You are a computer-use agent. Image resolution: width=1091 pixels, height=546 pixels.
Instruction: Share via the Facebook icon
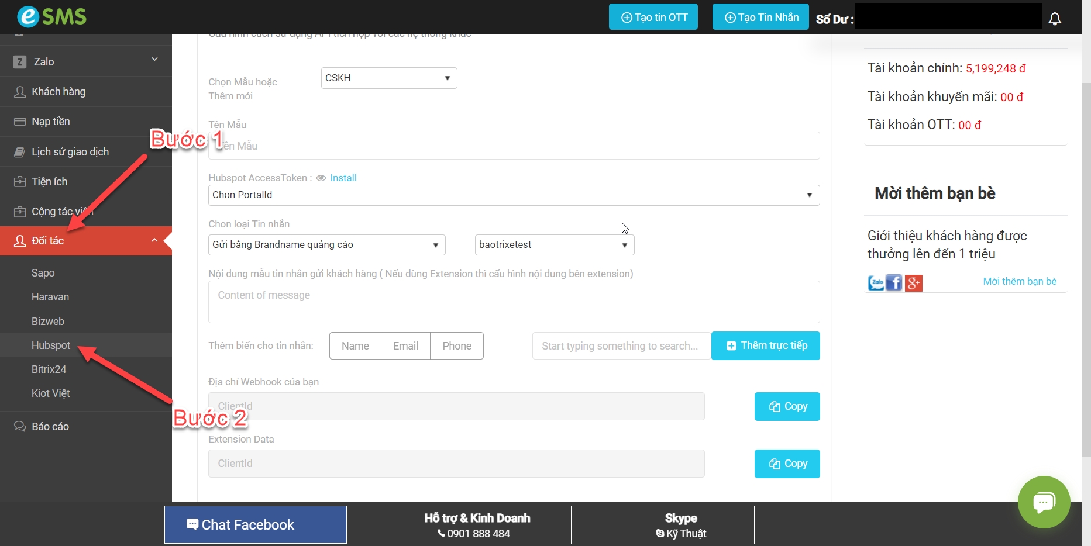(894, 283)
